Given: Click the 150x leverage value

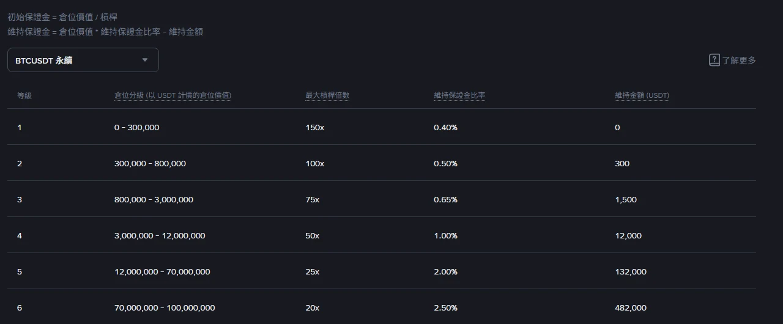Looking at the screenshot, I should 314,127.
